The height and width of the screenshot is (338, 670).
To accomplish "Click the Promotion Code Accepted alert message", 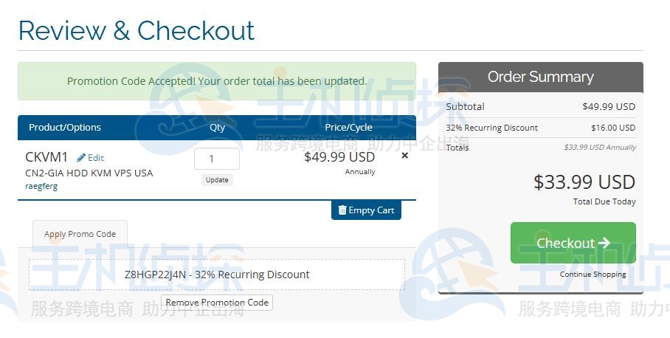I will [217, 81].
